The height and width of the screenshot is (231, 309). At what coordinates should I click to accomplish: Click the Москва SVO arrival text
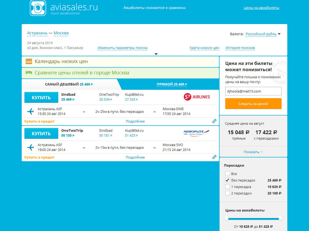173,145
